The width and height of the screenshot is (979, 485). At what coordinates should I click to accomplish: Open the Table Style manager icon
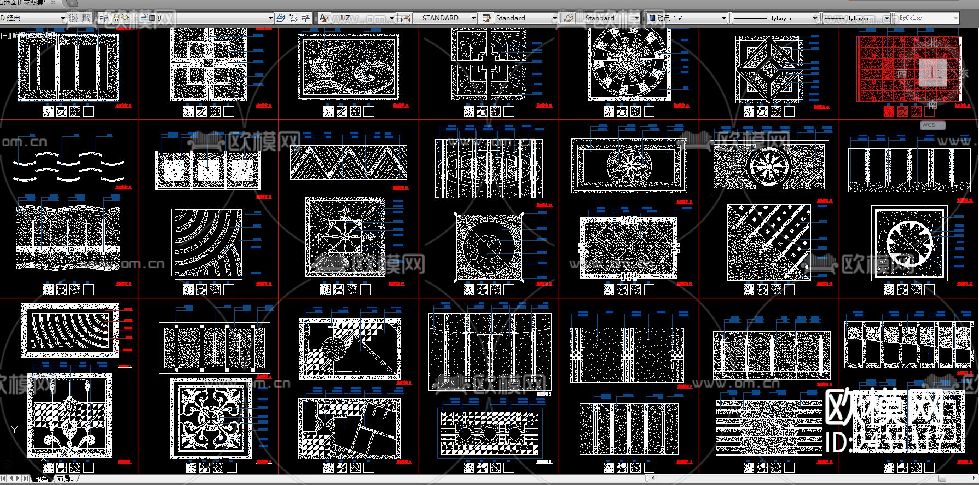tap(486, 18)
